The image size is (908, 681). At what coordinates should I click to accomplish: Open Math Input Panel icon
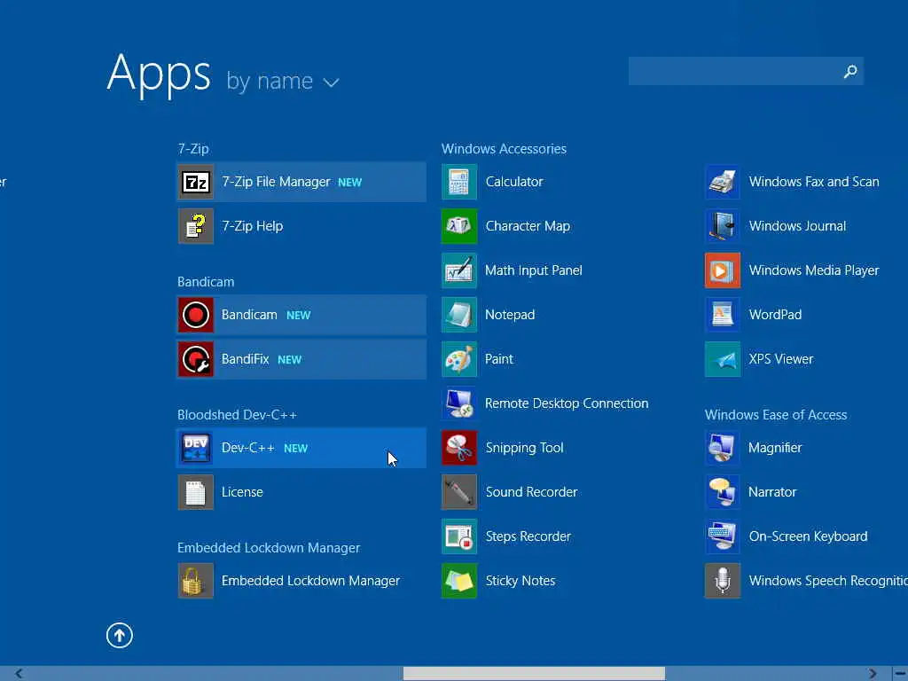point(459,270)
